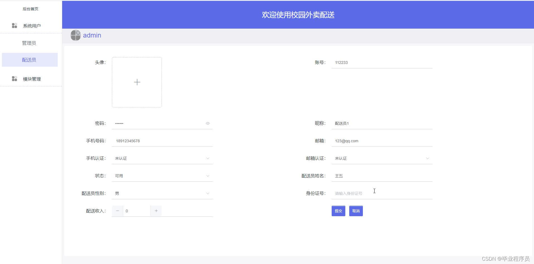The image size is (534, 264).
Task: Focus the 账号 input field
Action: coord(382,63)
